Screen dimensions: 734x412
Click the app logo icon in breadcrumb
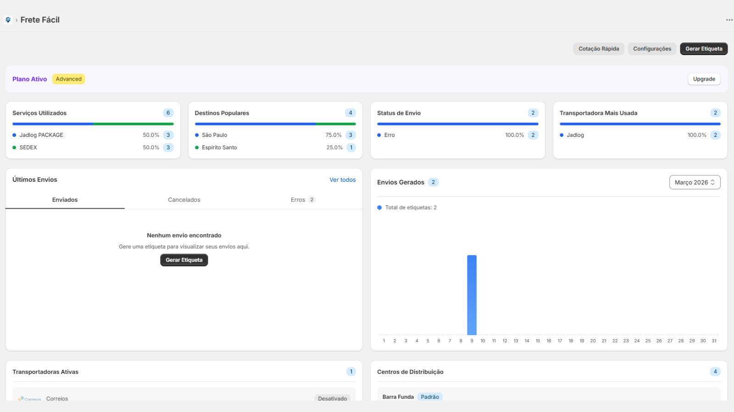click(x=8, y=20)
